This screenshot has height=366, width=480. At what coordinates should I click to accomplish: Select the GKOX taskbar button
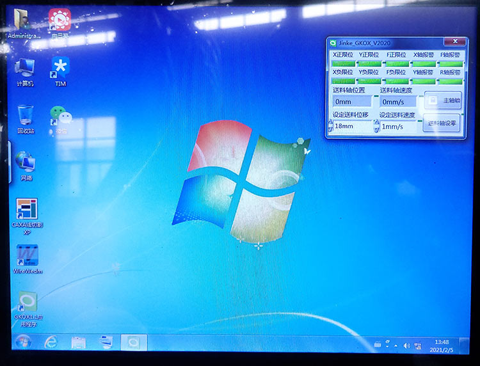(134, 342)
